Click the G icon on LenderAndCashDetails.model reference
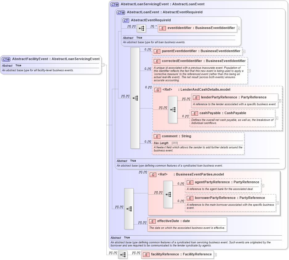 [157, 90]
